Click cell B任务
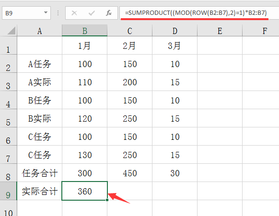 point(39,100)
